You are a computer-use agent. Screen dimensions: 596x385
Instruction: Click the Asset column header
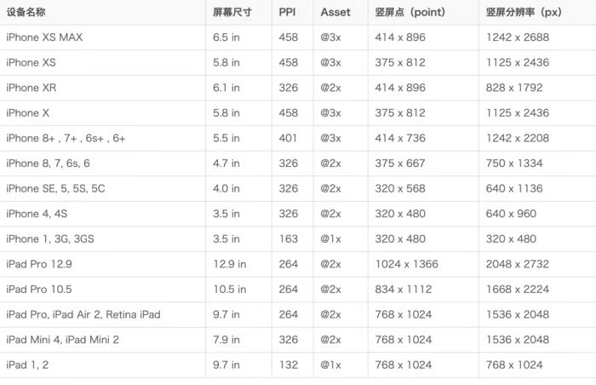pyautogui.click(x=335, y=12)
